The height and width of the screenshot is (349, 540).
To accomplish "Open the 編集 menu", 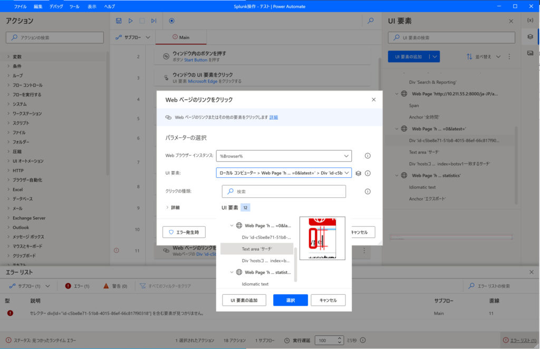I will point(38,6).
